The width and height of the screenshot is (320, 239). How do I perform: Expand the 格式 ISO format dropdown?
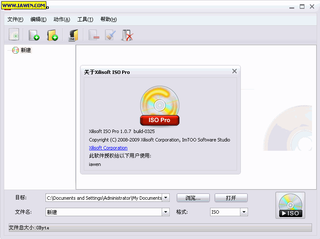coord(244,212)
